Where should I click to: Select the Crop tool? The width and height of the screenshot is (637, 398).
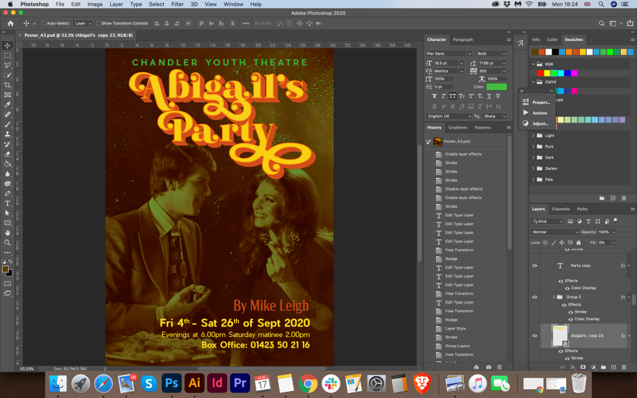(7, 85)
